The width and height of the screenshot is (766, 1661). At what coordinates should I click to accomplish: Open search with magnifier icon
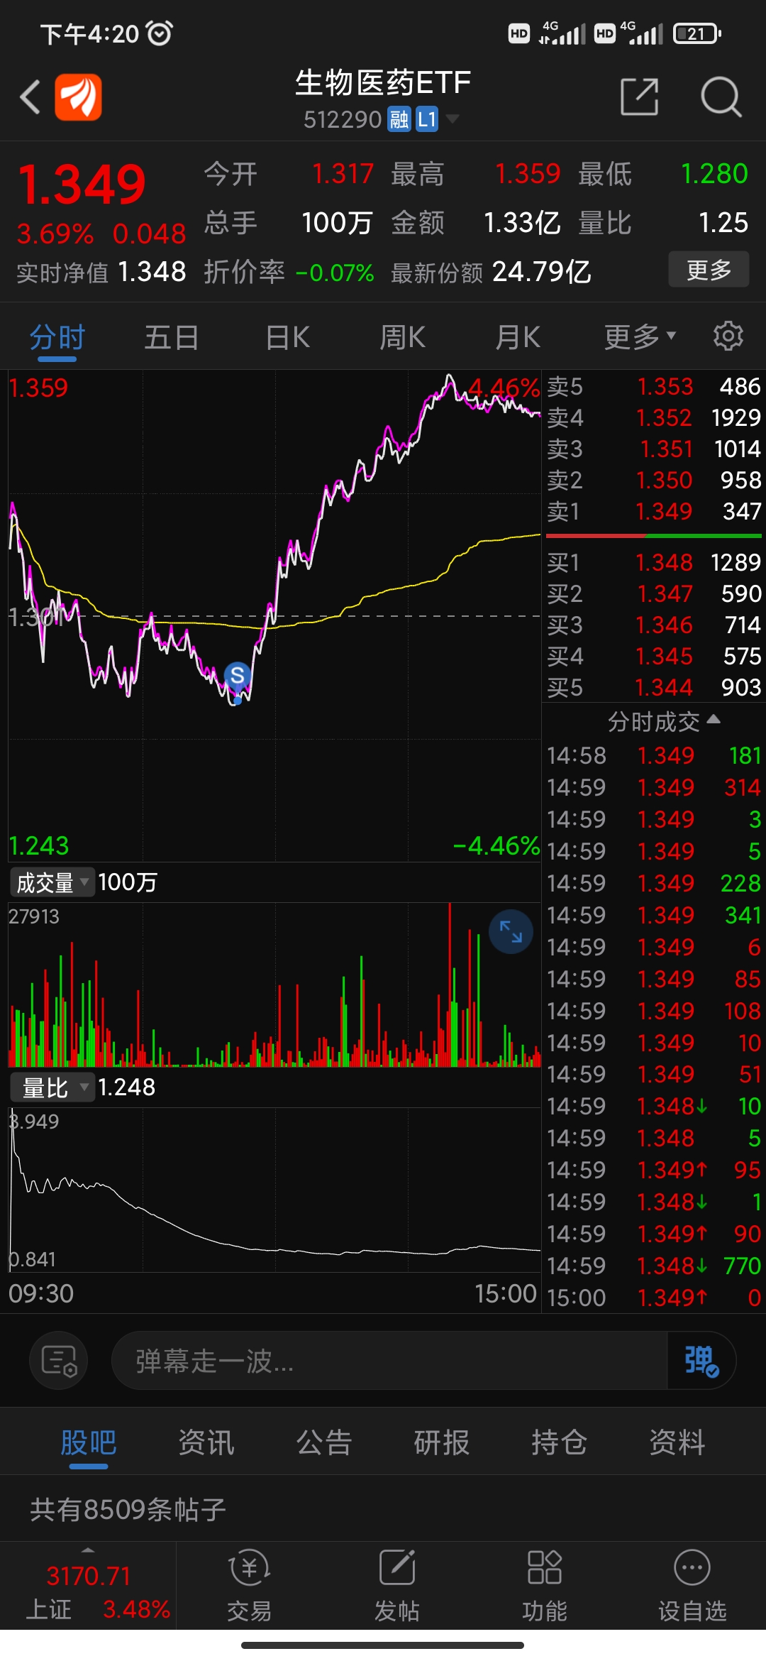point(721,97)
